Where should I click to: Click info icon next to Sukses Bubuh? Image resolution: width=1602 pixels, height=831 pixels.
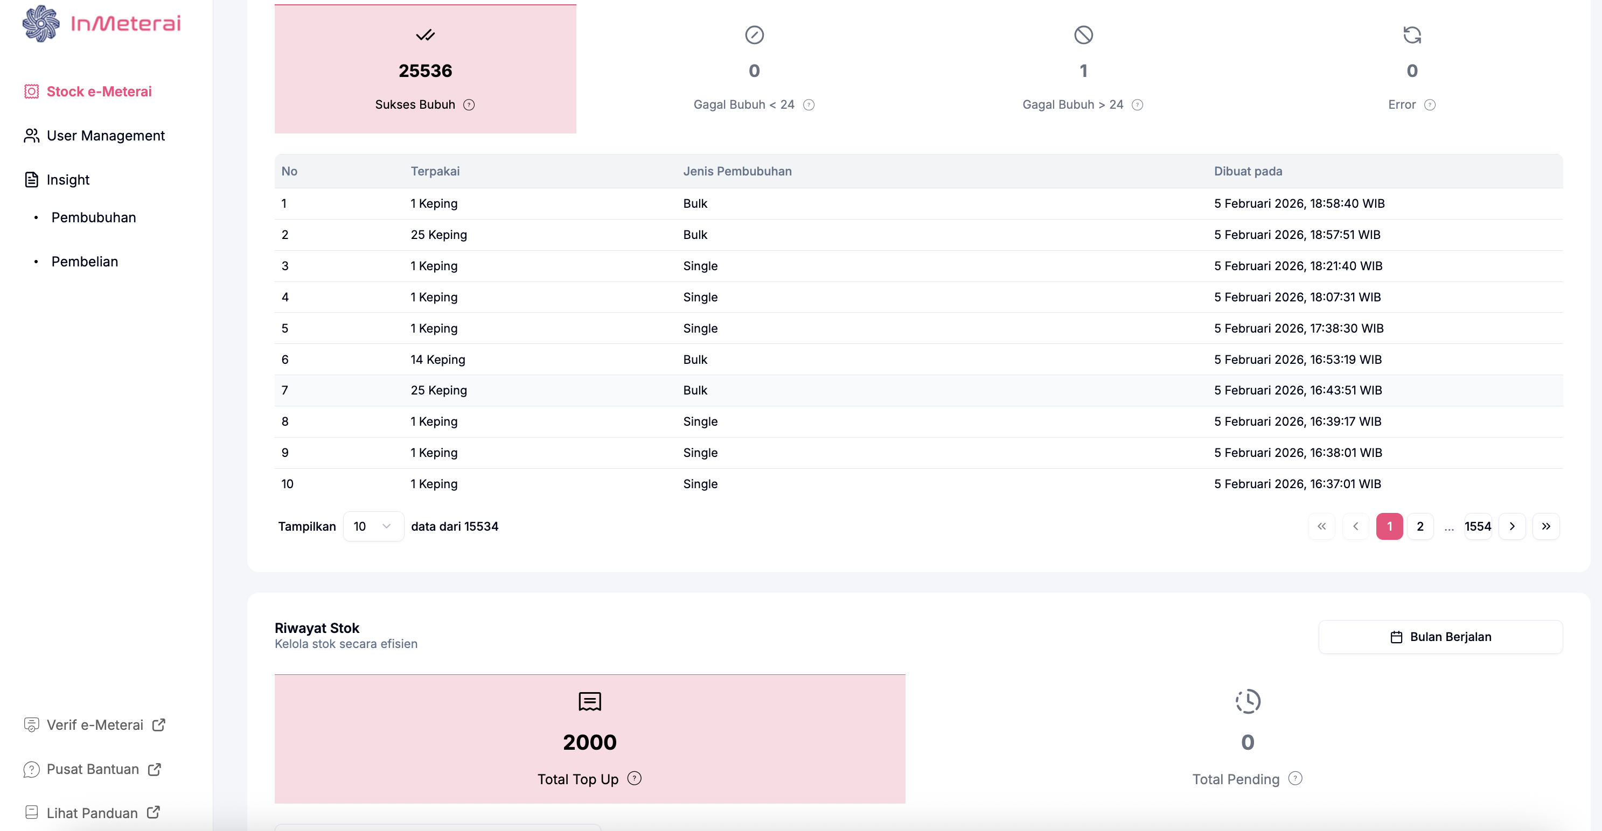pos(469,104)
